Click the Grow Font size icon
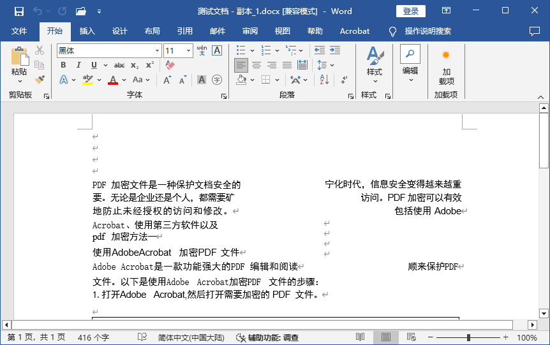This screenshot has width=550, height=345. (x=167, y=80)
